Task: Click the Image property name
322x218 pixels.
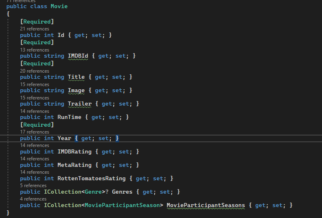Action: [76, 91]
